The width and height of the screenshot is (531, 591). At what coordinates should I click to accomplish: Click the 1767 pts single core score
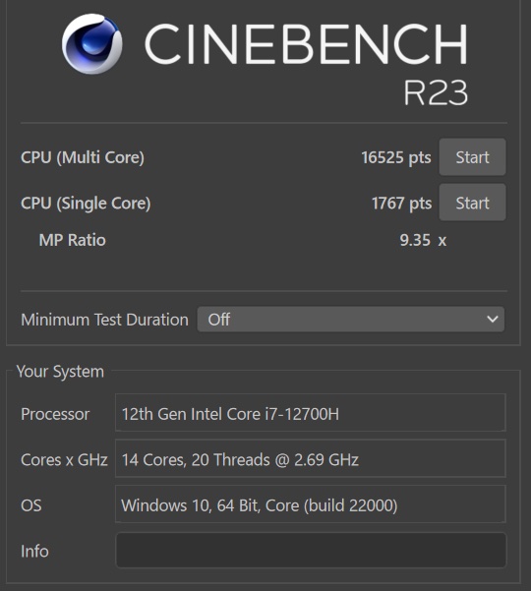[x=402, y=204]
